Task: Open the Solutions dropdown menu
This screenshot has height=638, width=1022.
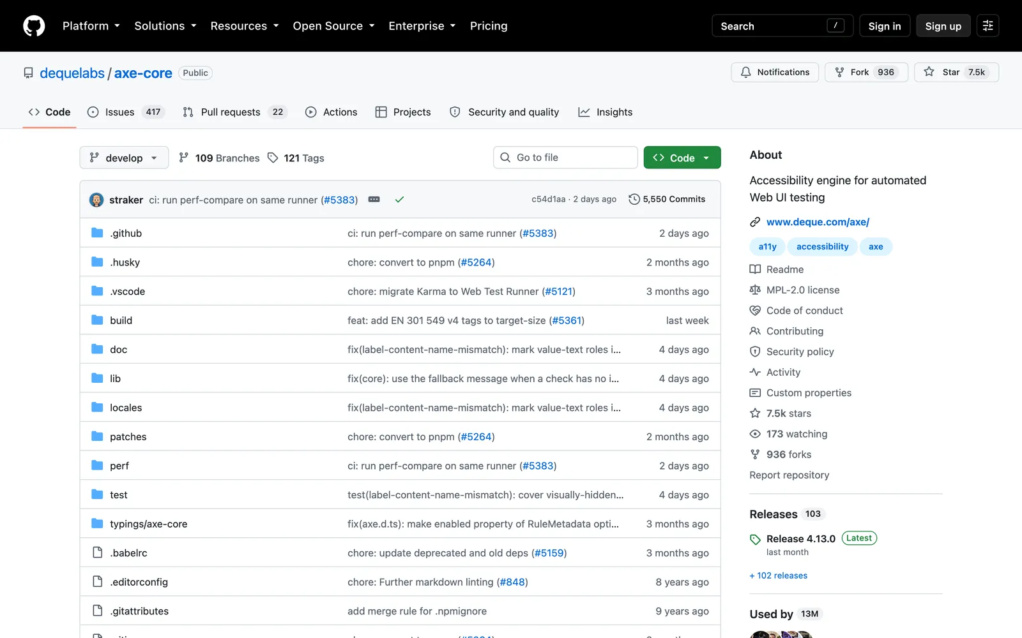Action: 165,26
